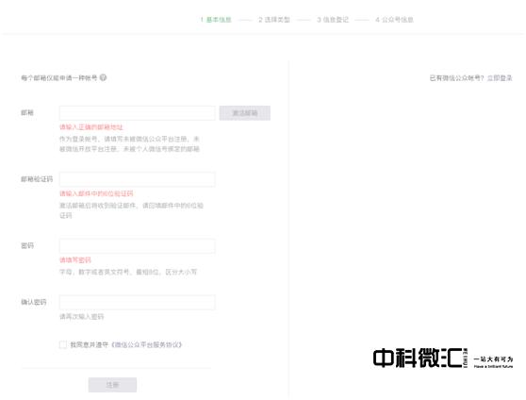526x400 pixels.
Task: Click the 激活邮箱 button
Action: pyautogui.click(x=245, y=113)
